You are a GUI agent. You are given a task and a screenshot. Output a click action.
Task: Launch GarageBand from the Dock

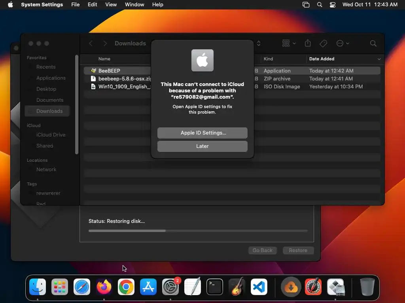(x=237, y=287)
